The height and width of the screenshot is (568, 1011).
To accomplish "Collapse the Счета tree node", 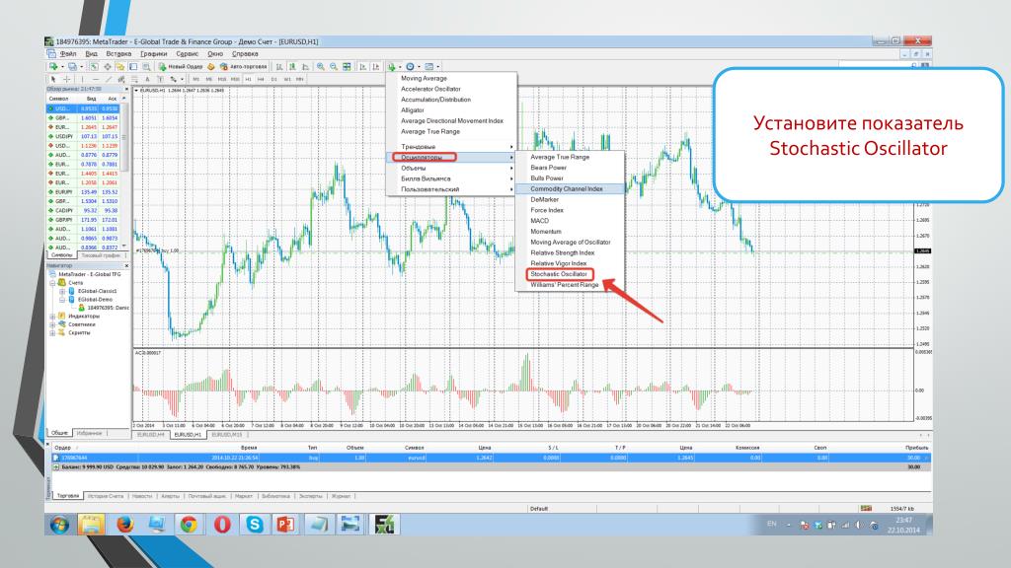I will (53, 283).
